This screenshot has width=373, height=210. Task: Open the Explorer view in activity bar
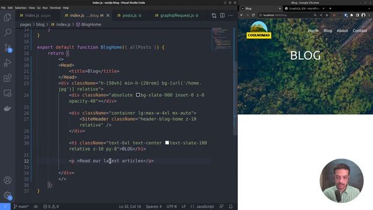point(8,17)
